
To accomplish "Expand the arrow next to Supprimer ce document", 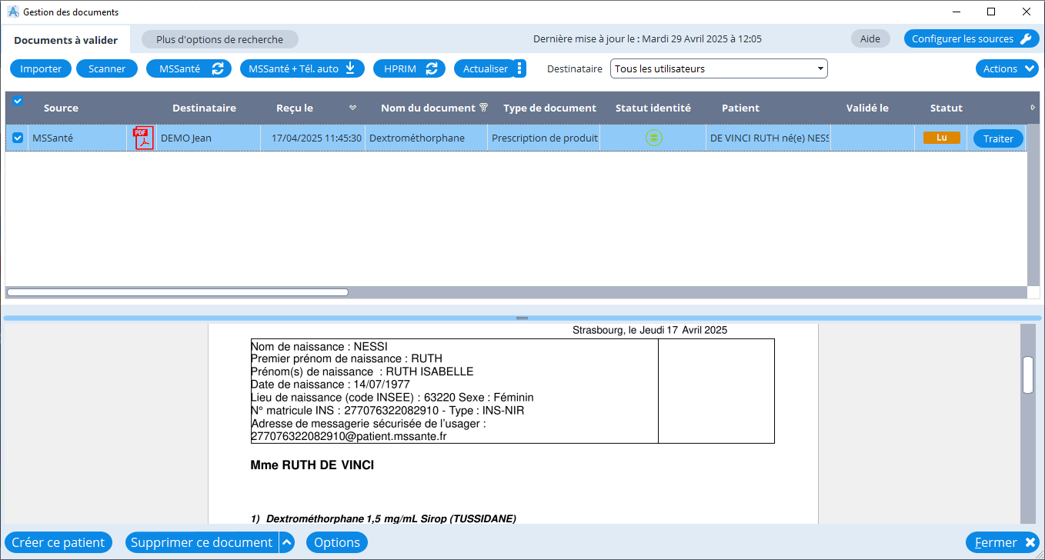I will click(286, 542).
